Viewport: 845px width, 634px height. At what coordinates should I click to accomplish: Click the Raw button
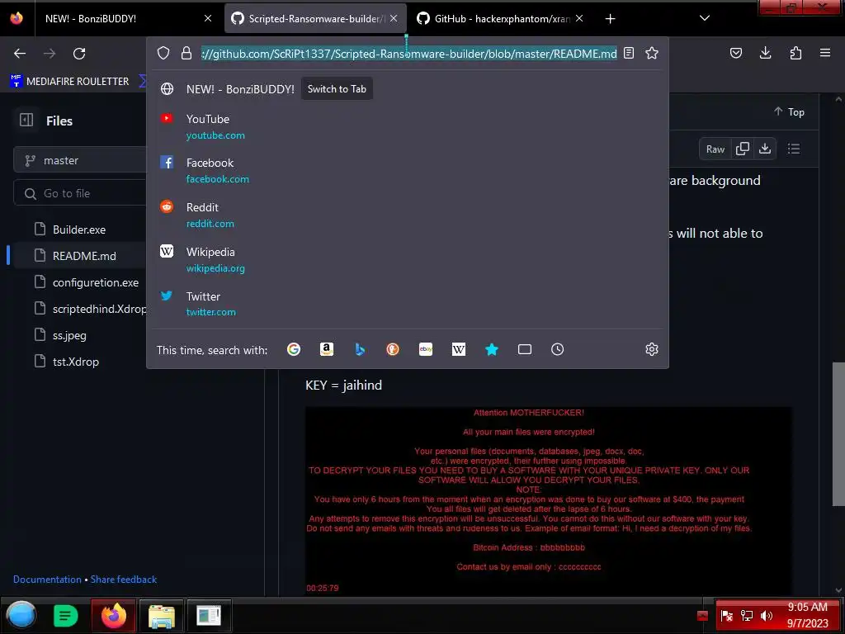tap(715, 149)
